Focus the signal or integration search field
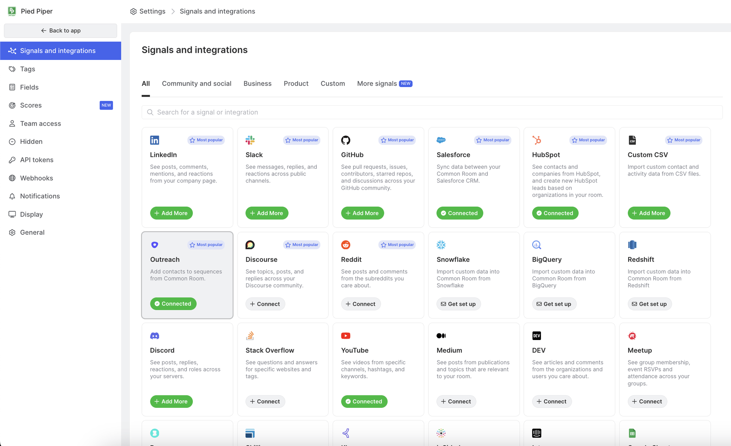This screenshot has width=731, height=446. point(432,112)
